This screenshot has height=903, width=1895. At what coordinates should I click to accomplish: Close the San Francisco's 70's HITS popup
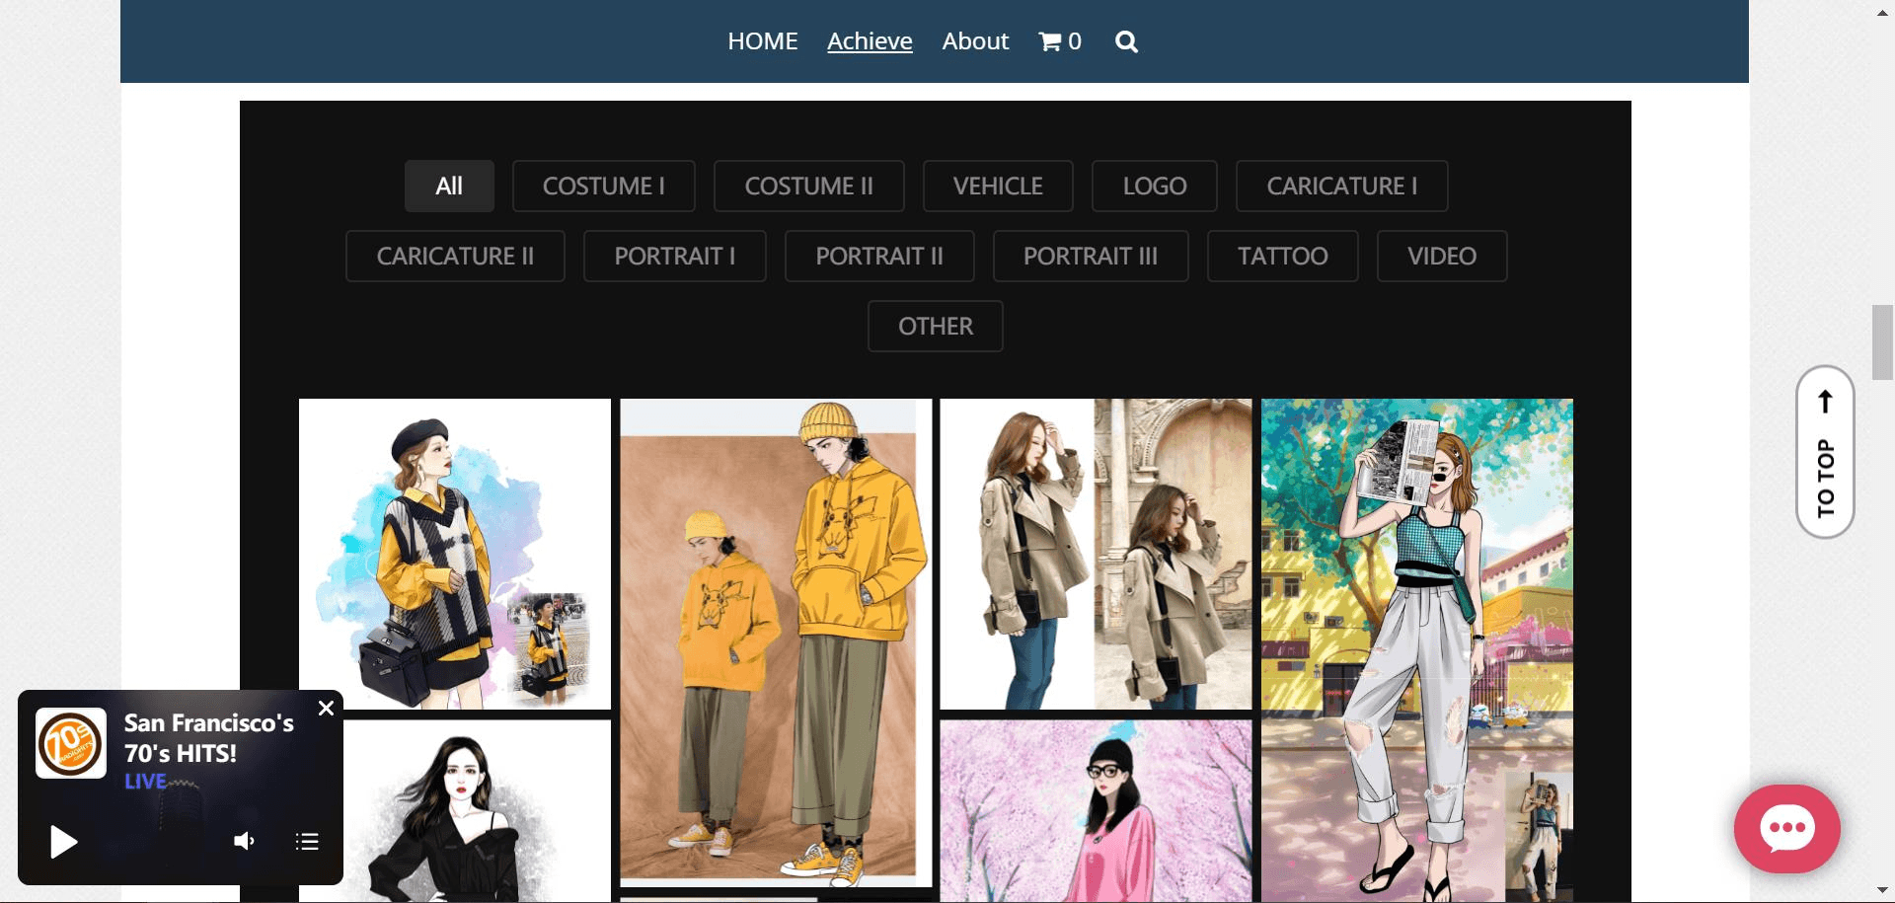click(326, 708)
